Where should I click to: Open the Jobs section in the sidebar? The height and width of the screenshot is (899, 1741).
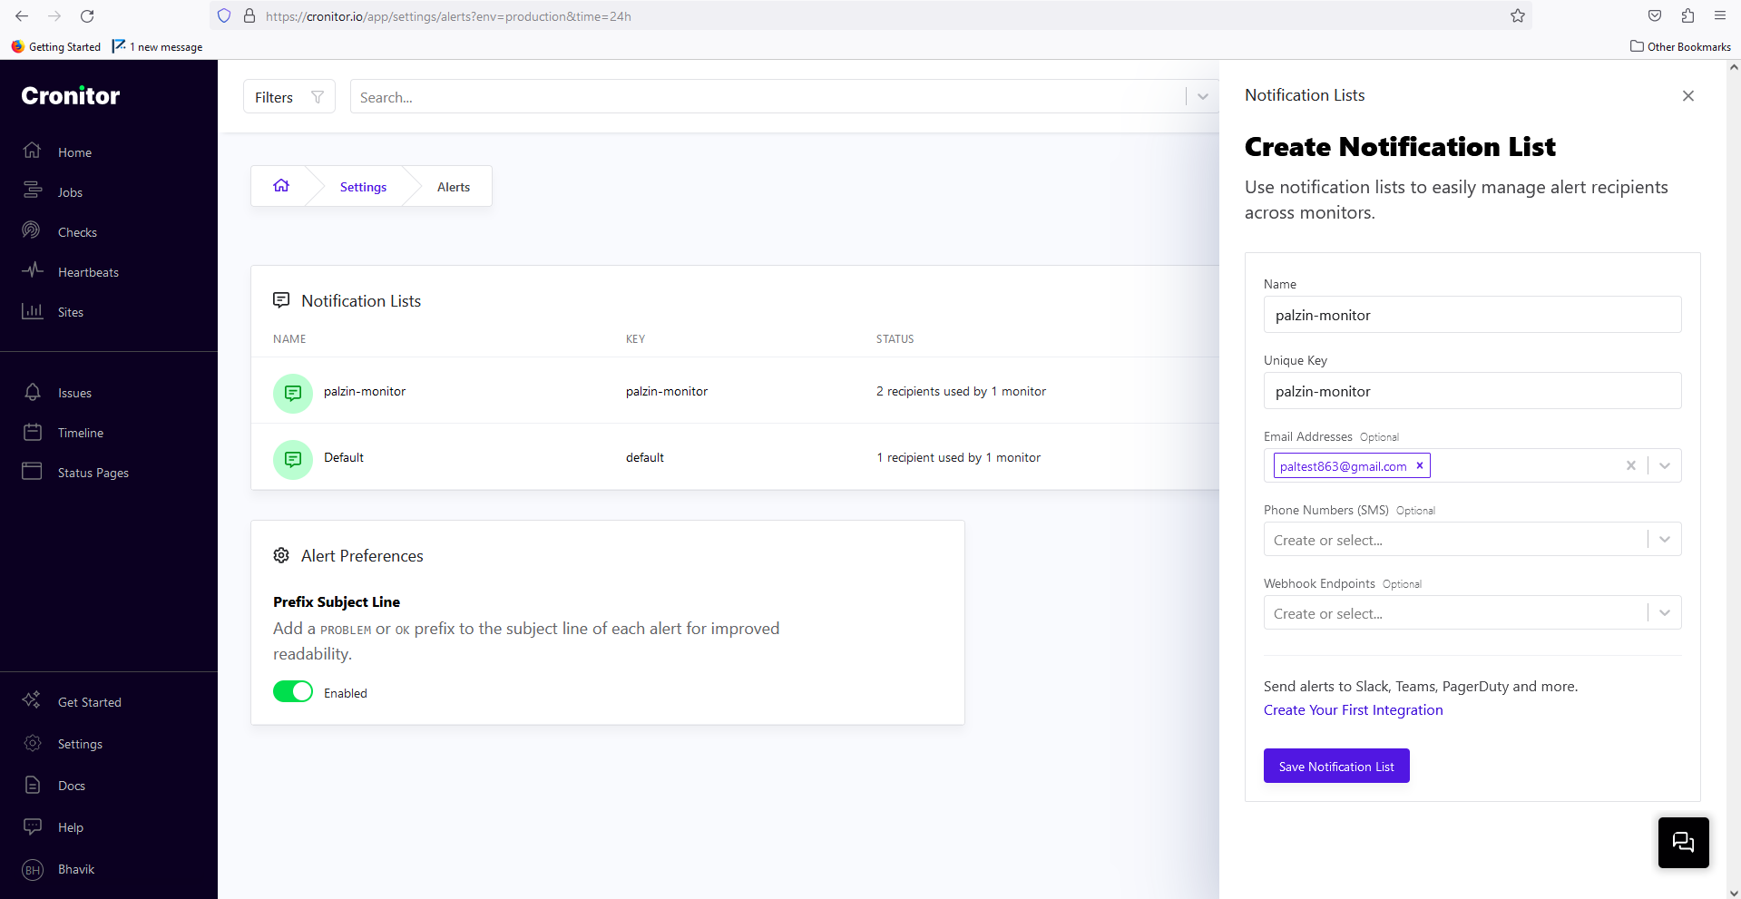[70, 192]
